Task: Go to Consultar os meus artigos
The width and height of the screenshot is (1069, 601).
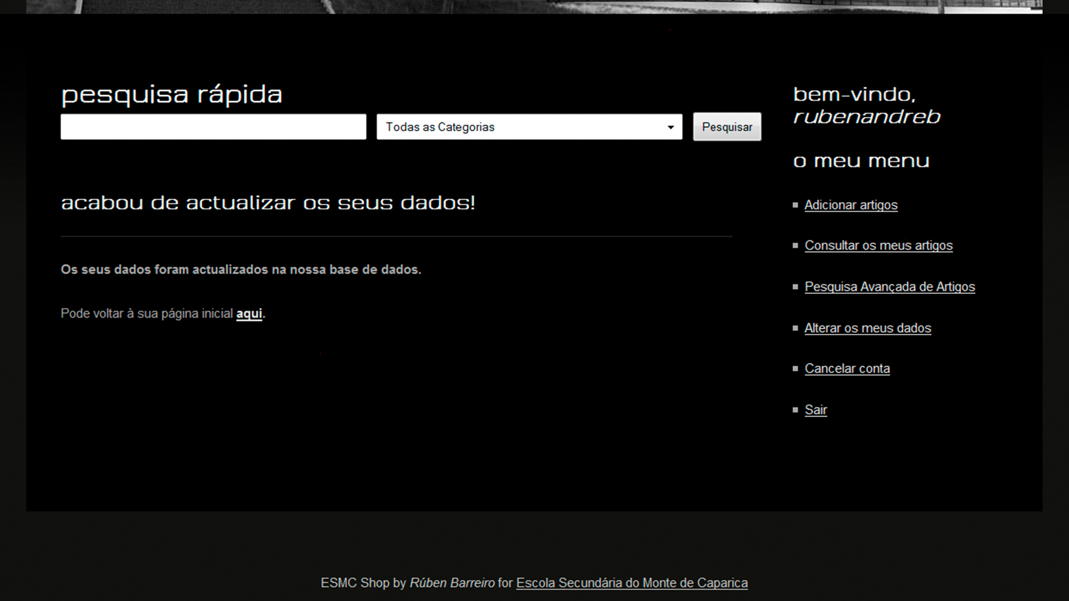Action: click(878, 246)
